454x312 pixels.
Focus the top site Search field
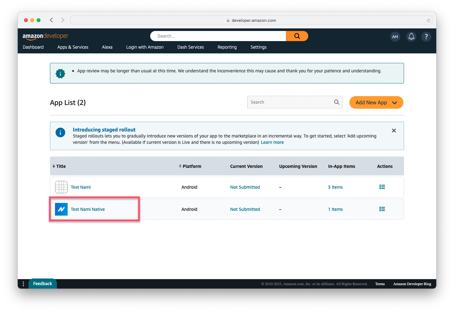(218, 36)
